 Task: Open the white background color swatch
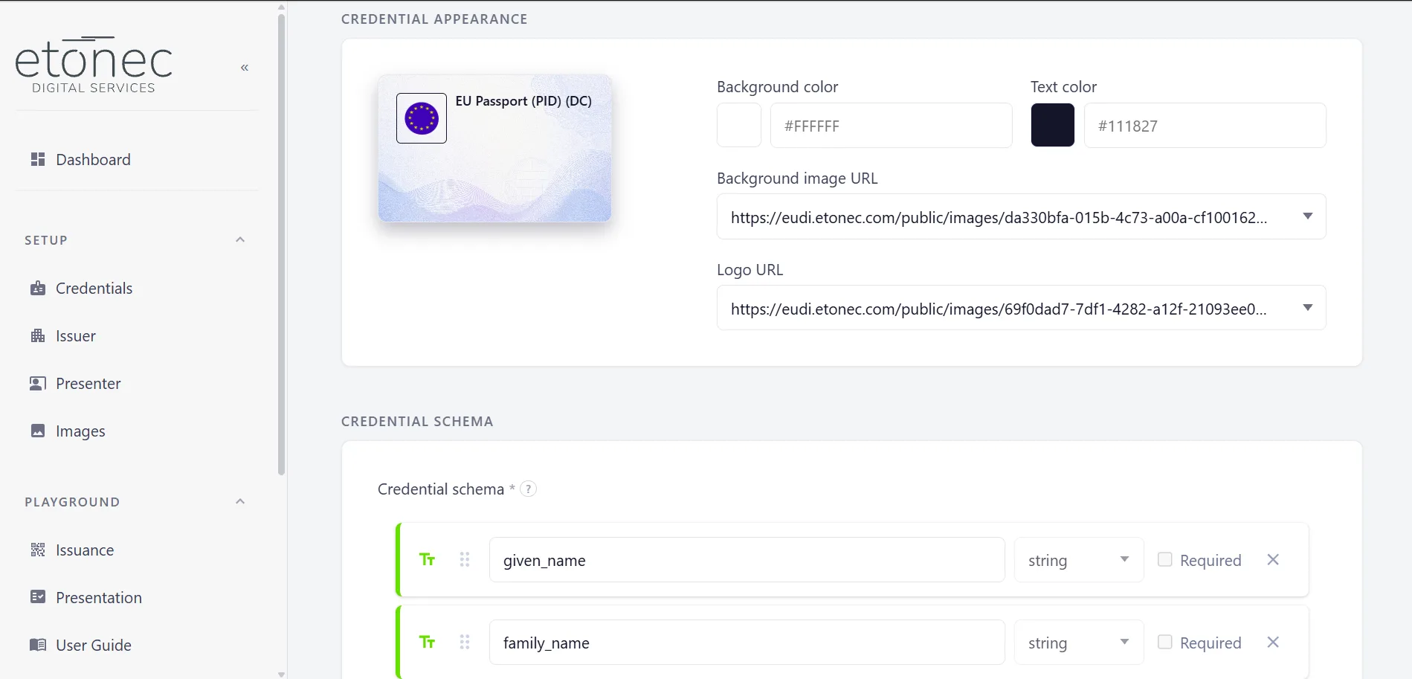coord(739,125)
